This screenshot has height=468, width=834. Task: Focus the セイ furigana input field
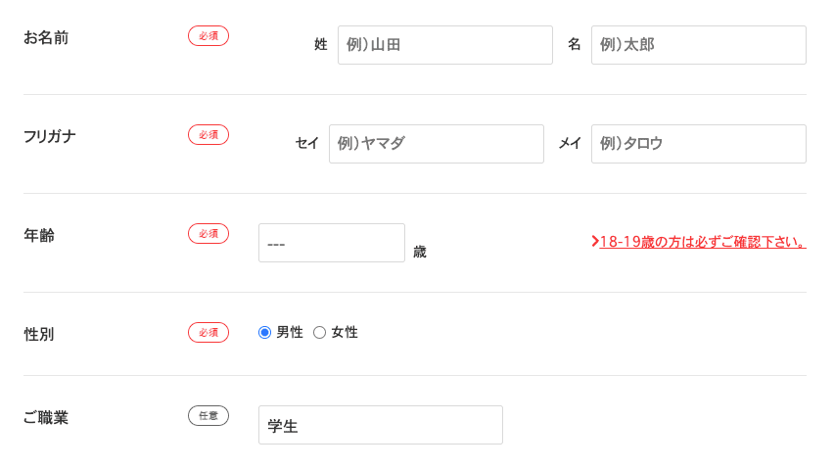tap(436, 144)
